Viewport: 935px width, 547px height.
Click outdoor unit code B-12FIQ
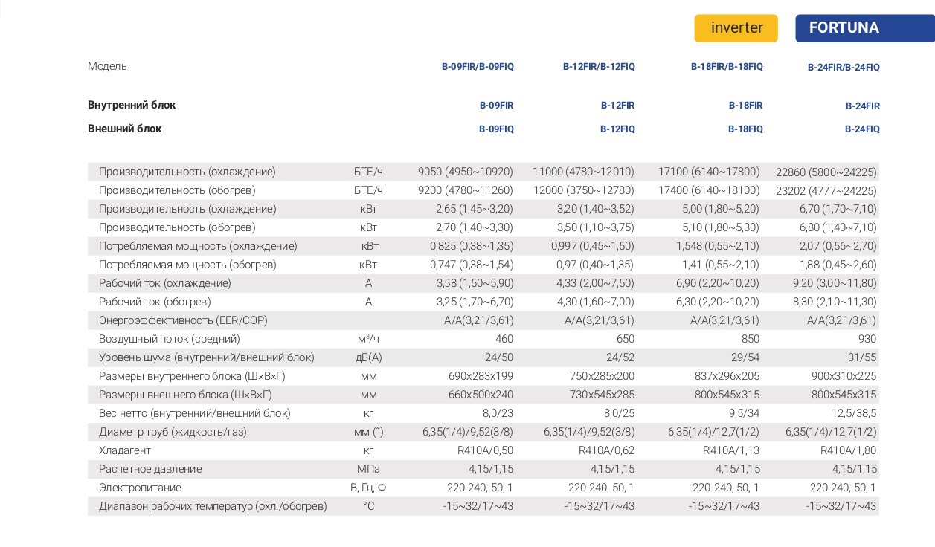[x=617, y=129]
